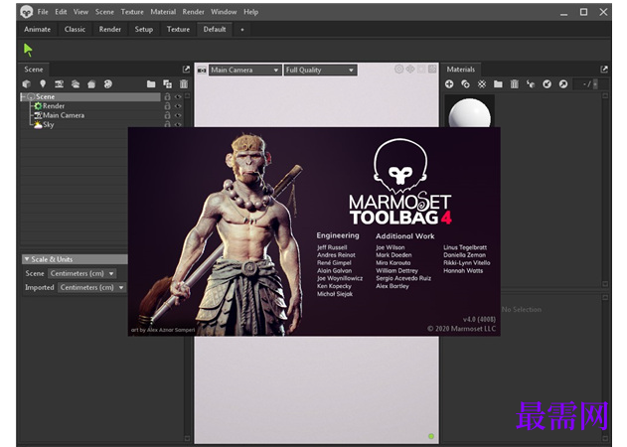Select white default material sphere thumbnail
The height and width of the screenshot is (447, 627).
469,113
